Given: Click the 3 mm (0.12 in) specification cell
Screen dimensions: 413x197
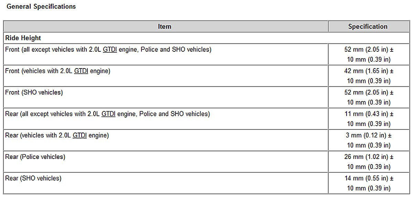Looking at the screenshot, I should pos(369,140).
